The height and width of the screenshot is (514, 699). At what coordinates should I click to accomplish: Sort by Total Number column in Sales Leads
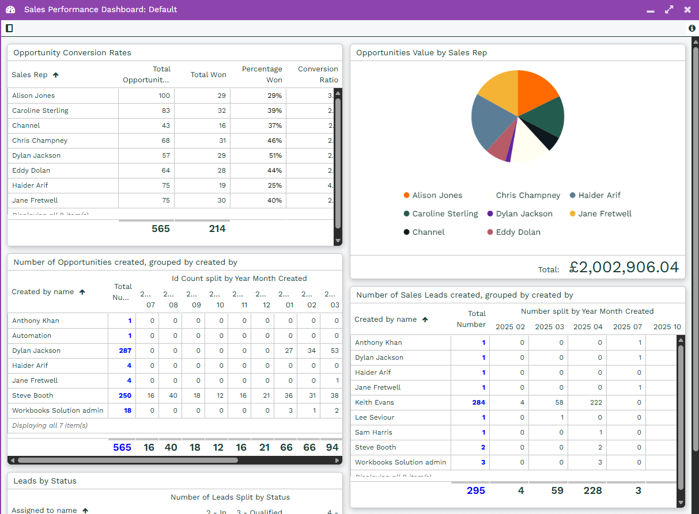(471, 319)
